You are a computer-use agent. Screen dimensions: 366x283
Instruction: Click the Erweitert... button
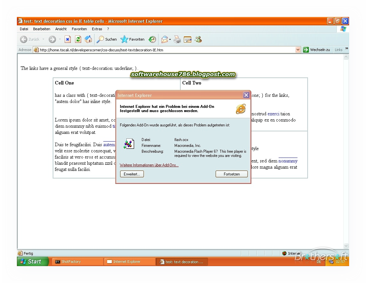(132, 174)
